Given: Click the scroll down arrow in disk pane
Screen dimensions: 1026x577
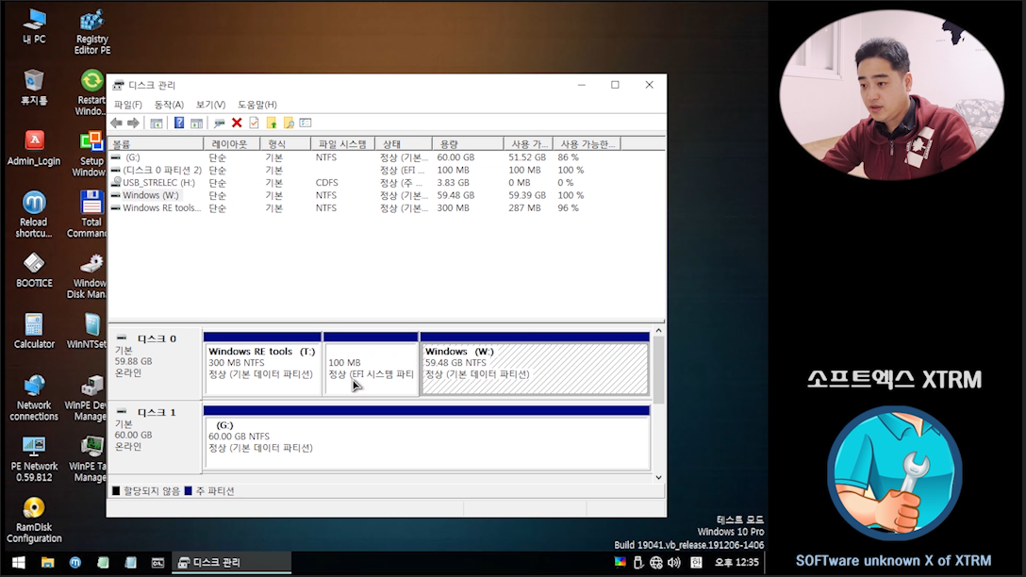Looking at the screenshot, I should tap(658, 478).
